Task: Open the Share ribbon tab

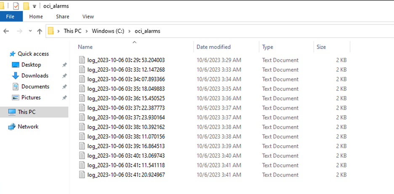Action: tap(63, 16)
